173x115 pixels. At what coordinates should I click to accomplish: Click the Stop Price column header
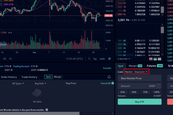click(71, 83)
